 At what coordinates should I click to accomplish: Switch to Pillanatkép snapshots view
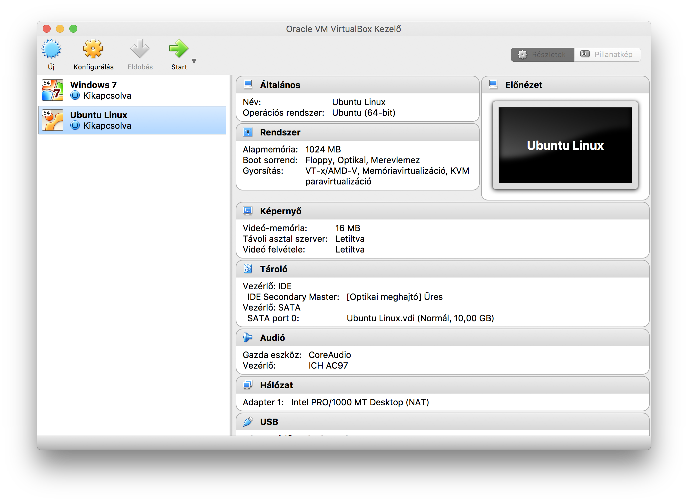point(607,54)
